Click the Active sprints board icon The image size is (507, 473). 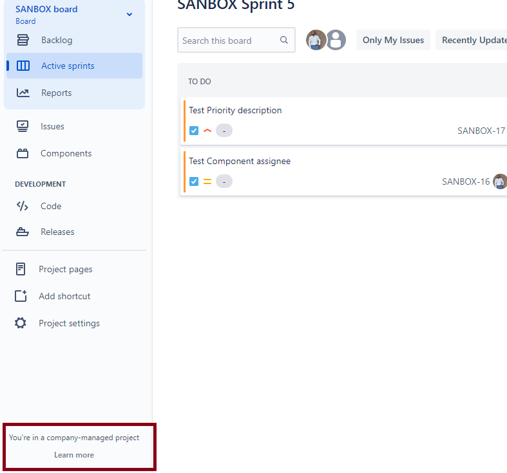pyautogui.click(x=23, y=66)
